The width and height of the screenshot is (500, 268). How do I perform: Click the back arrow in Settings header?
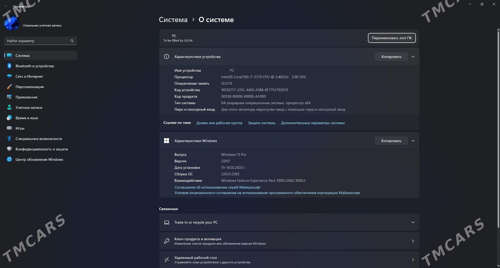6,6
